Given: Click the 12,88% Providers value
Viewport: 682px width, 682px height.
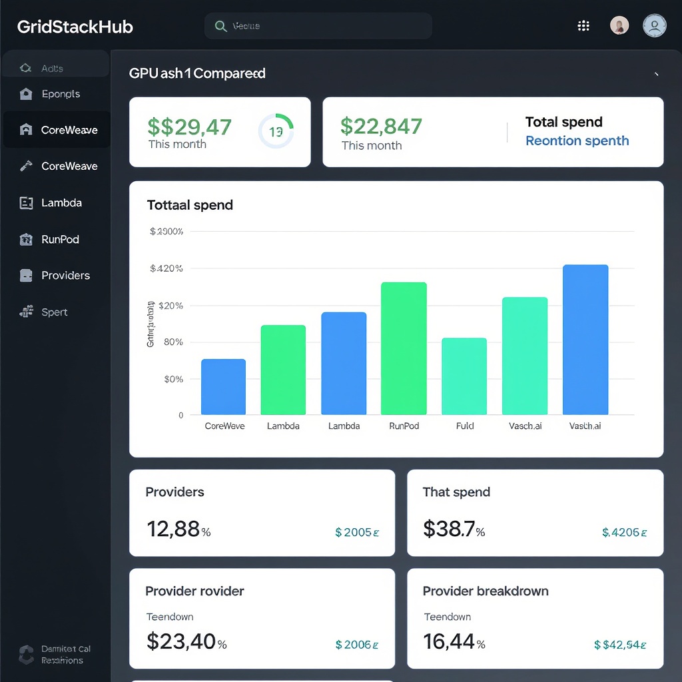Looking at the screenshot, I should [178, 529].
